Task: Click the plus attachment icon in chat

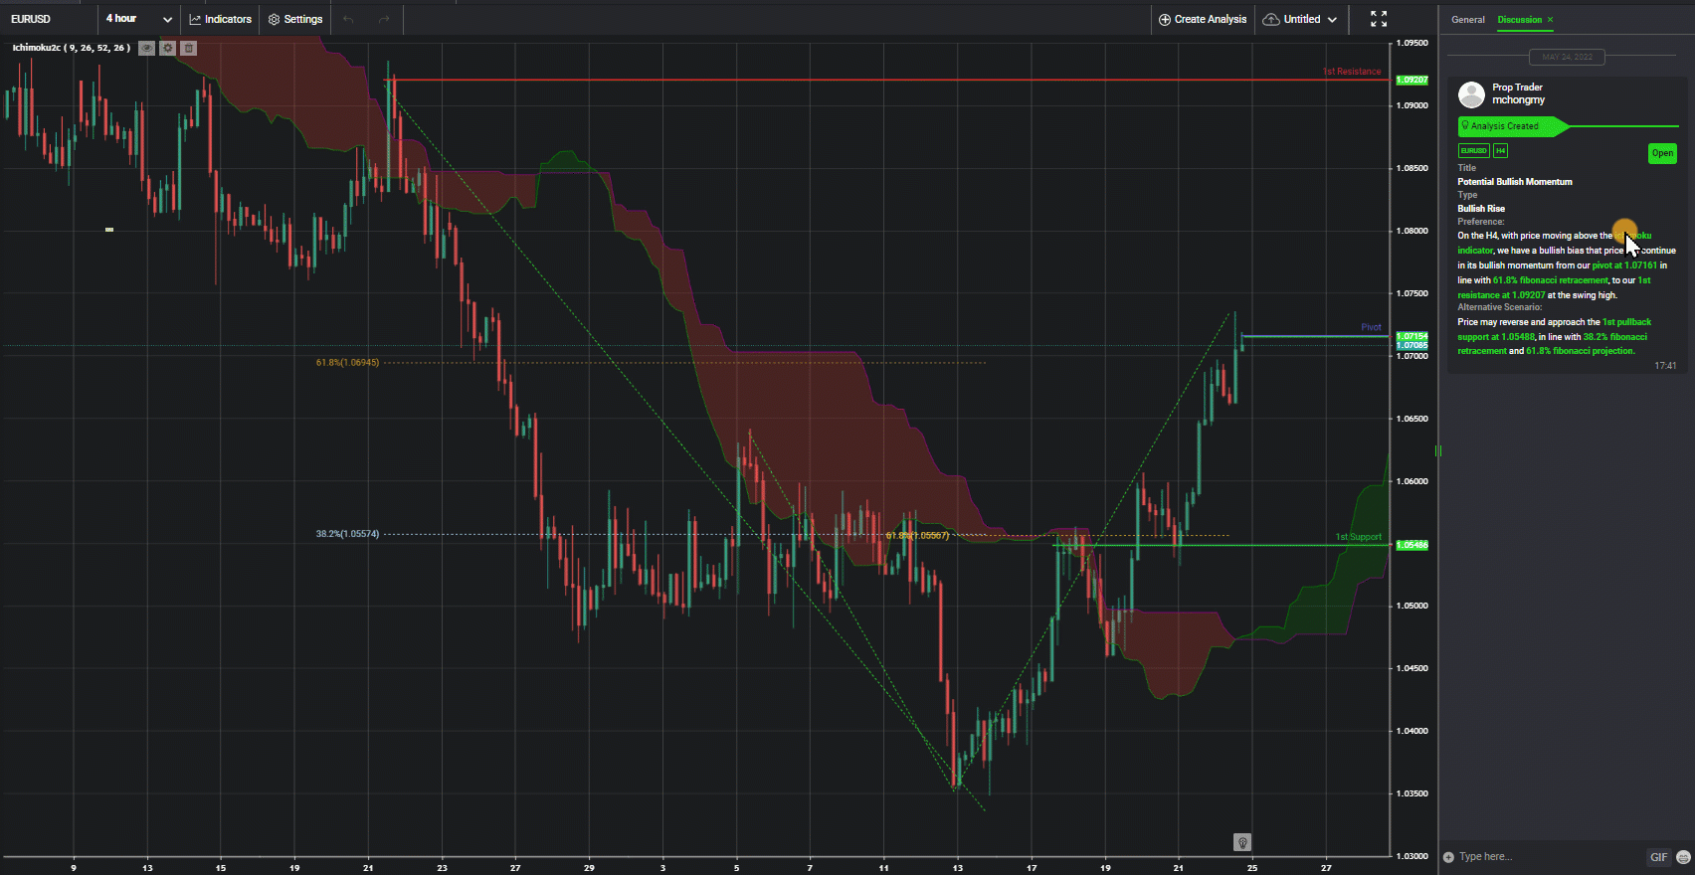Action: coord(1448,857)
